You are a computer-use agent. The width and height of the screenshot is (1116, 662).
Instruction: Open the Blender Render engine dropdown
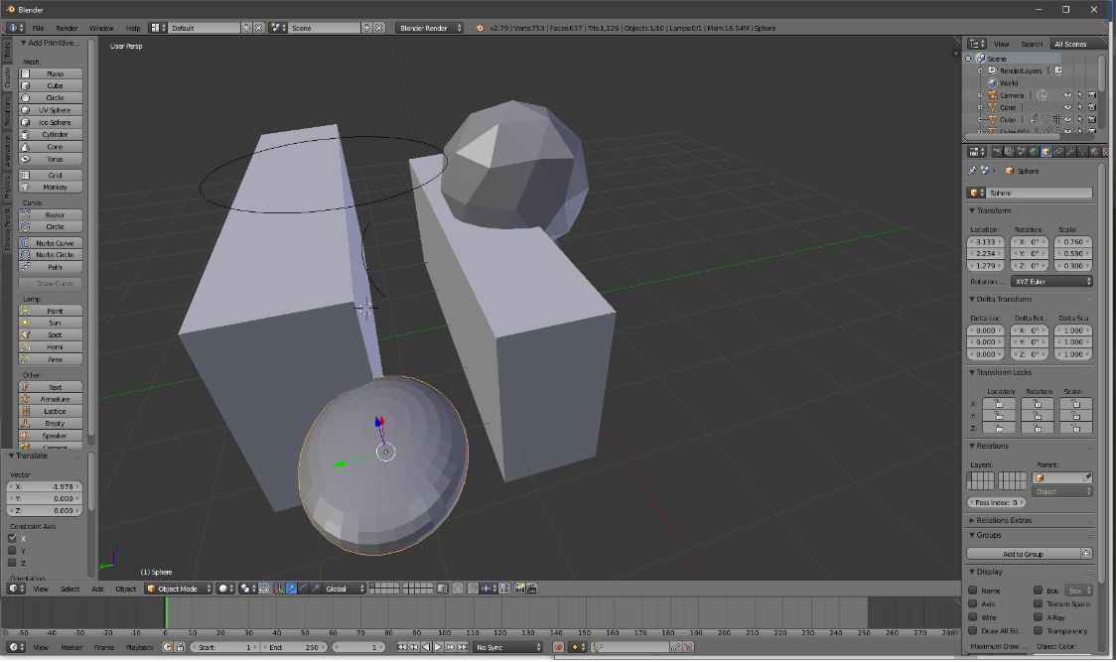point(429,28)
